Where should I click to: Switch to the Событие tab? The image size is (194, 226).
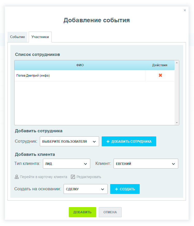[18, 37]
